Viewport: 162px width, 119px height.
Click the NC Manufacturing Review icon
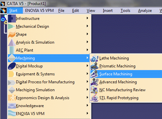tap(94, 90)
